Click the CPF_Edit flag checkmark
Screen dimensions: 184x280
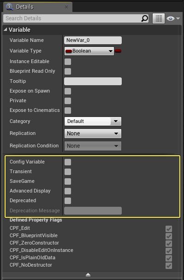pyautogui.click(x=169, y=229)
